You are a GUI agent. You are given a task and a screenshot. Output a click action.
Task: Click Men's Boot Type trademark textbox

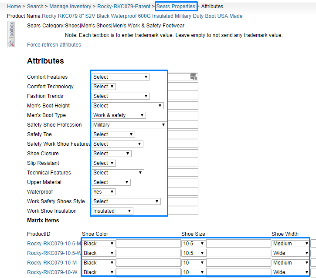coord(183,115)
